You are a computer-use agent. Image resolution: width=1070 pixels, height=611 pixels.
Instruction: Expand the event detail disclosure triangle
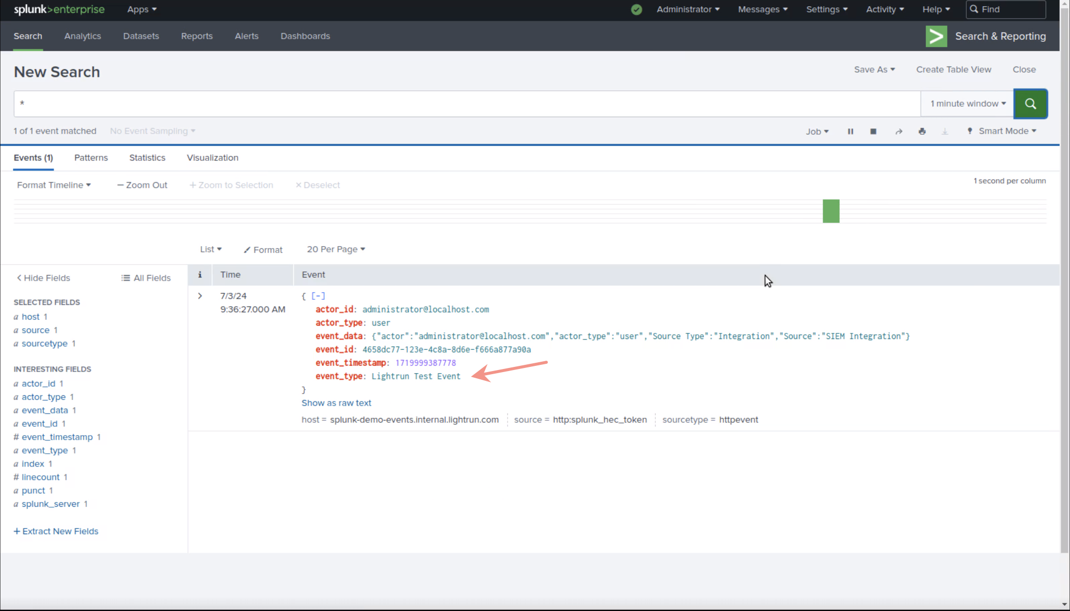click(x=200, y=295)
